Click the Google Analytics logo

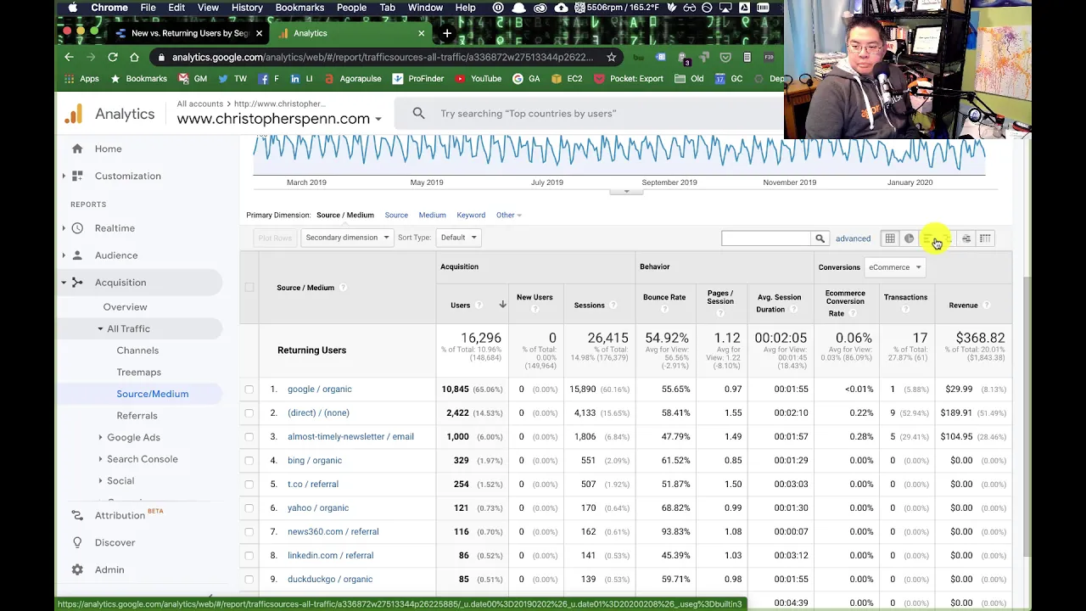click(75, 114)
